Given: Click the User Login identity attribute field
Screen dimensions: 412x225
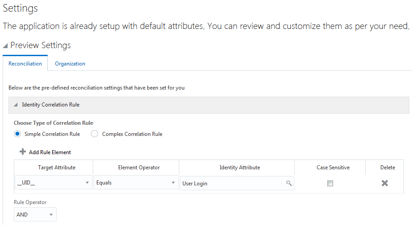Looking at the screenshot, I should (232, 183).
